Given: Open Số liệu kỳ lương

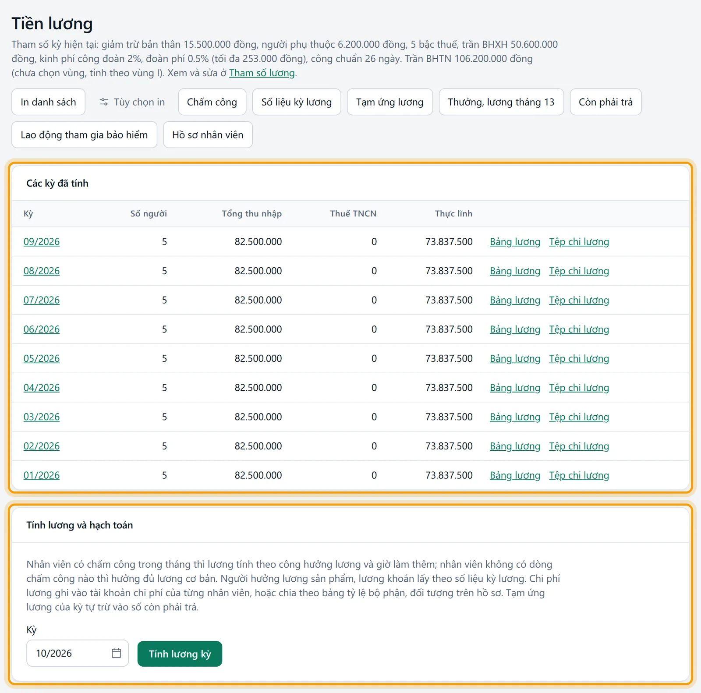Looking at the screenshot, I should (x=297, y=102).
